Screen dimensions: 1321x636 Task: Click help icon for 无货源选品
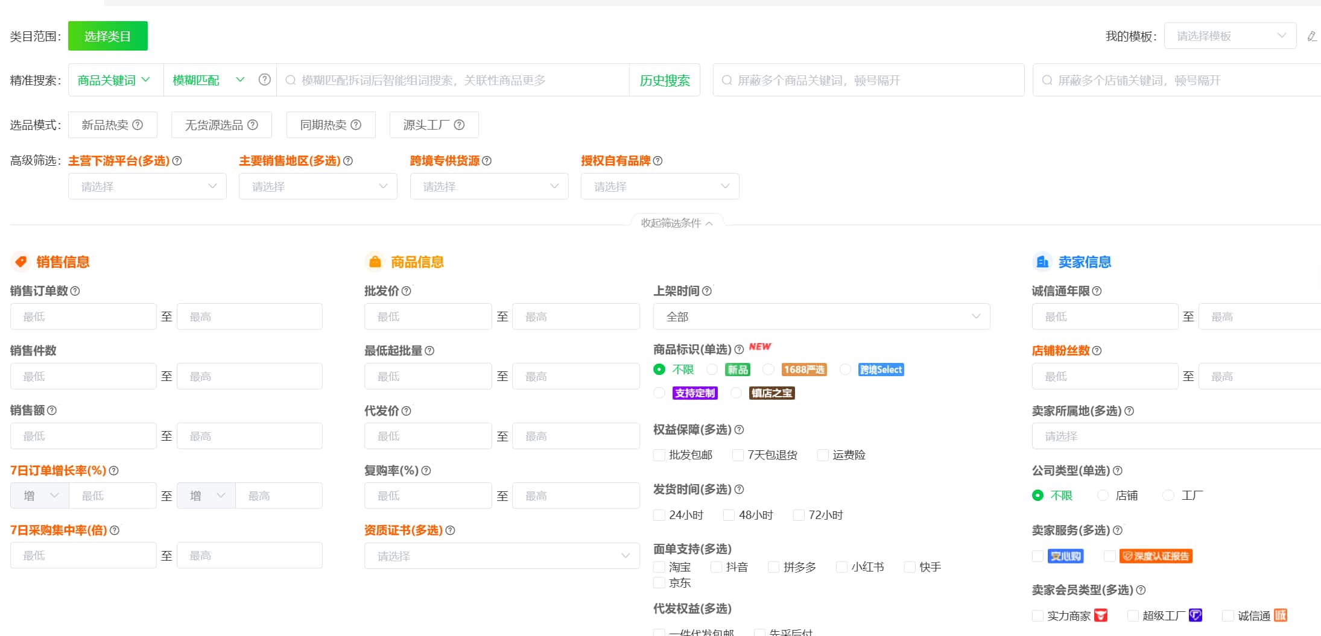click(x=253, y=125)
